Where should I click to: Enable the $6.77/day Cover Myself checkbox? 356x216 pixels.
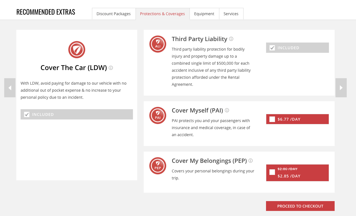(x=272, y=119)
